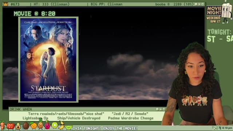Click the brown coconut character icon
The height and width of the screenshot is (131, 233).
coord(26,126)
